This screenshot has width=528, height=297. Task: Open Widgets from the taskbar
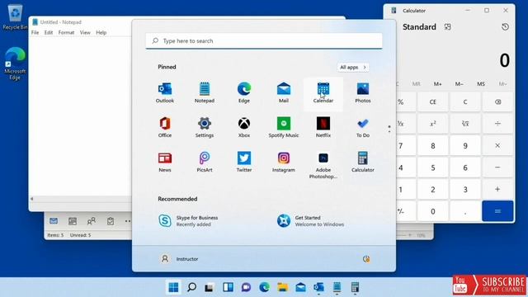click(x=228, y=287)
